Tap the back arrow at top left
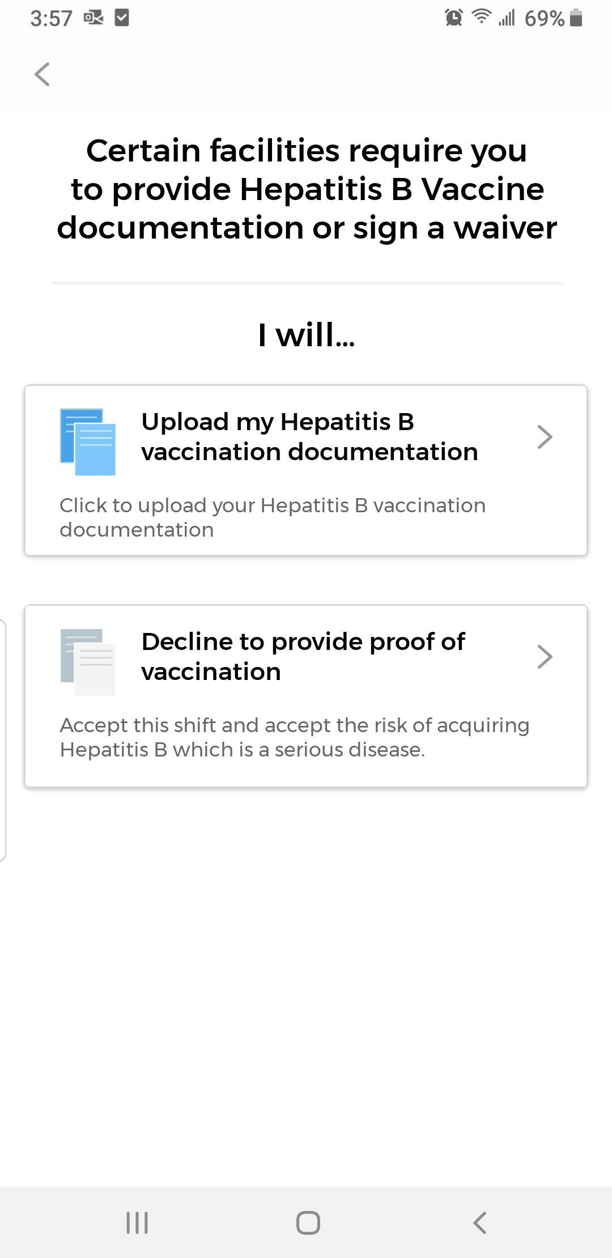 click(42, 74)
